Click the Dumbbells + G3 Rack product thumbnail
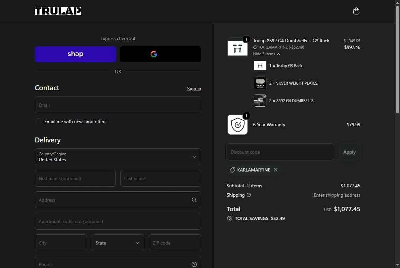This screenshot has height=268, width=400. (x=238, y=48)
